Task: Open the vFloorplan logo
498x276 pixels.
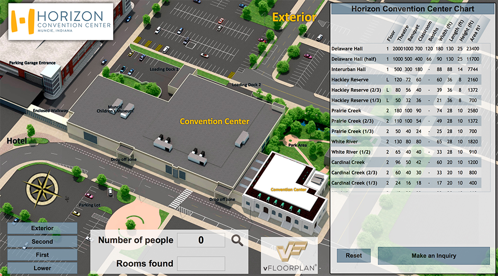Action: tap(289, 256)
